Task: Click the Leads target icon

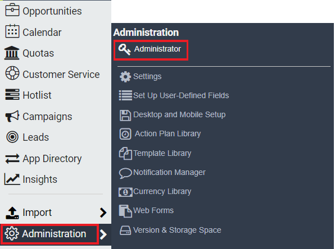Action: [x=12, y=137]
